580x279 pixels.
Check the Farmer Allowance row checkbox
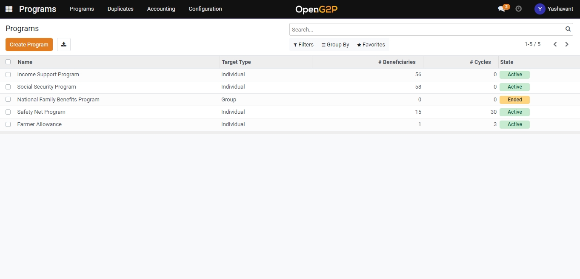8,124
